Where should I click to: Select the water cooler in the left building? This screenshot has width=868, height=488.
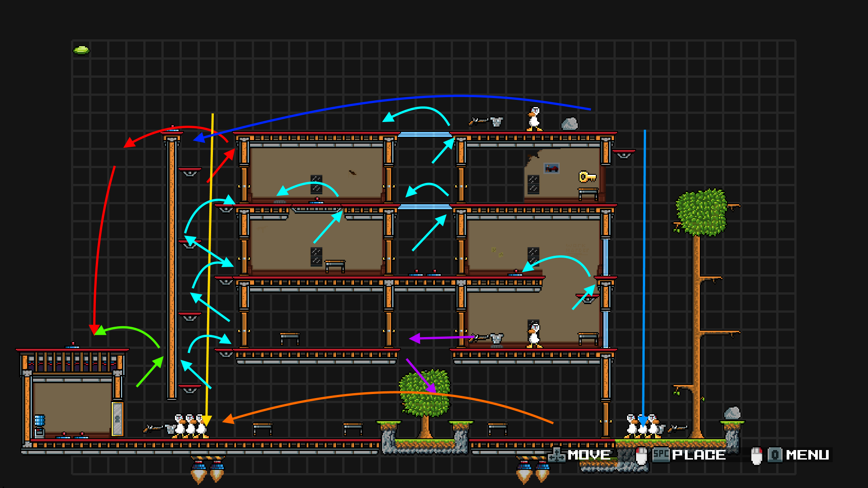coord(39,426)
